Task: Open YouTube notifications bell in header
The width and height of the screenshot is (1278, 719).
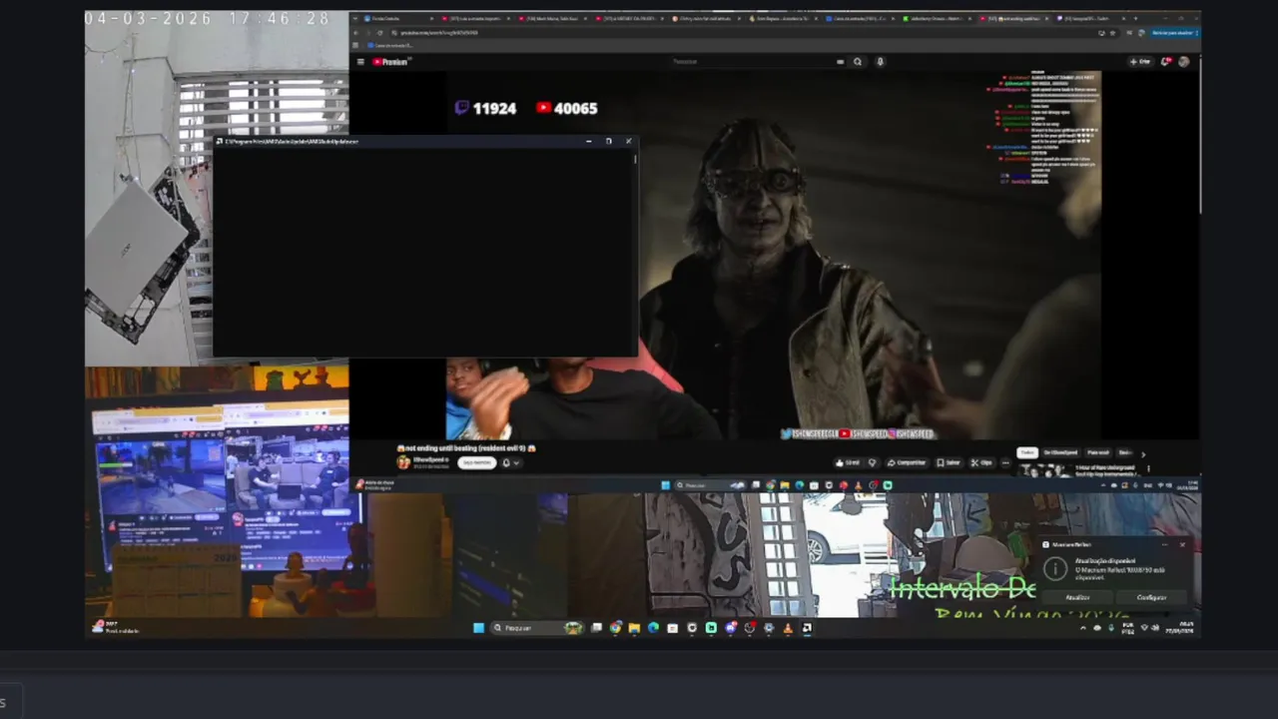Action: click(1166, 61)
